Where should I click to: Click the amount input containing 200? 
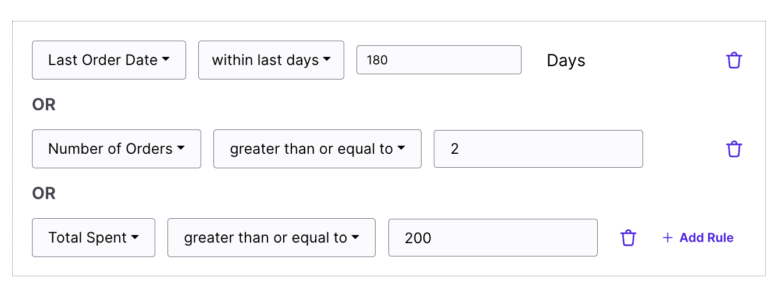[493, 238]
